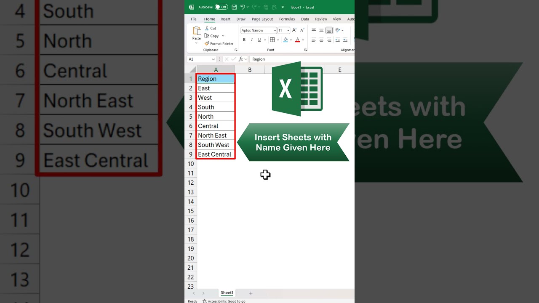Image resolution: width=539 pixels, height=303 pixels.
Task: Switch to the View tab
Action: click(337, 19)
